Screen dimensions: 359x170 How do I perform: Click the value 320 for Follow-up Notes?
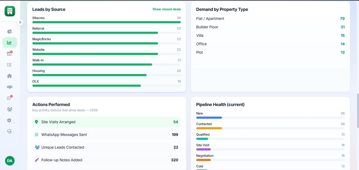[x=174, y=160]
